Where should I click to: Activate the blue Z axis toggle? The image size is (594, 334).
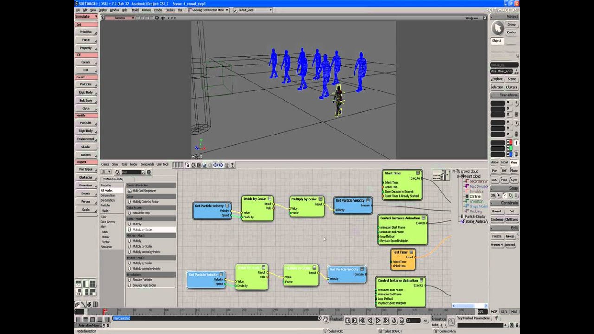point(509,154)
